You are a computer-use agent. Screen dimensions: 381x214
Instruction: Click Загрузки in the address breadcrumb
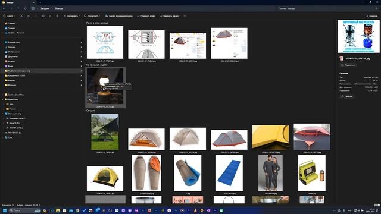click(x=45, y=8)
